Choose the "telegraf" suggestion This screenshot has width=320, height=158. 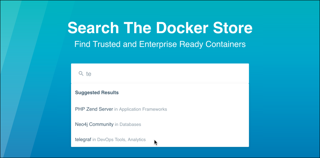(83, 139)
